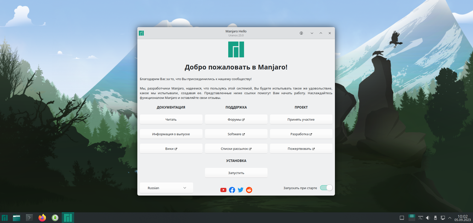Viewport: 473px width, 223px height.
Task: Open the Twitter social link
Action: pyautogui.click(x=241, y=190)
